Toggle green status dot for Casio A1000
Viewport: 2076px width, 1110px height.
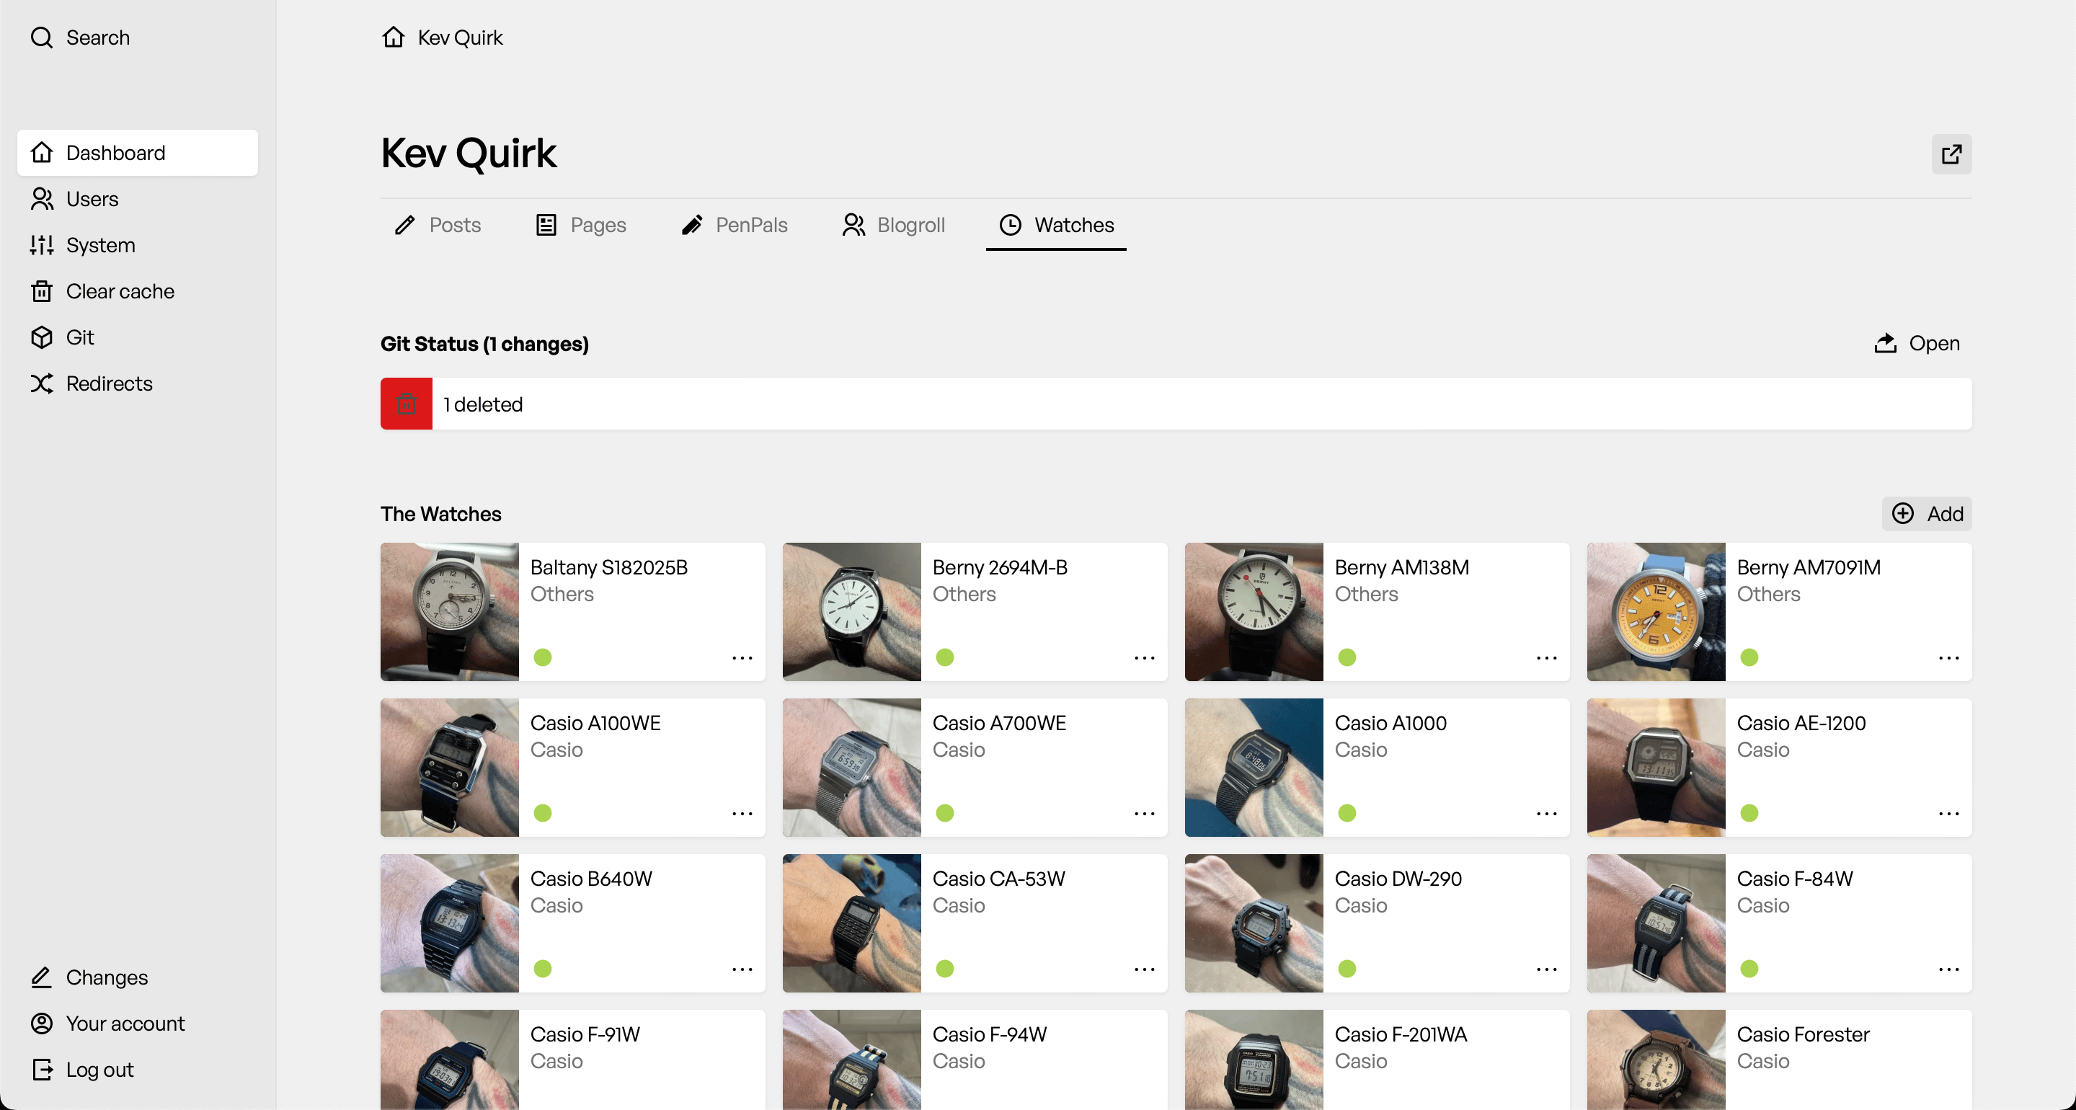click(1347, 813)
